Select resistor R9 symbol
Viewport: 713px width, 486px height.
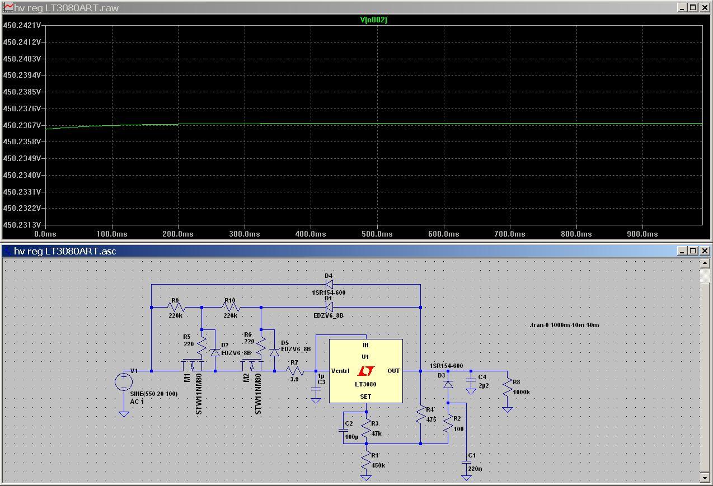pyautogui.click(x=176, y=307)
